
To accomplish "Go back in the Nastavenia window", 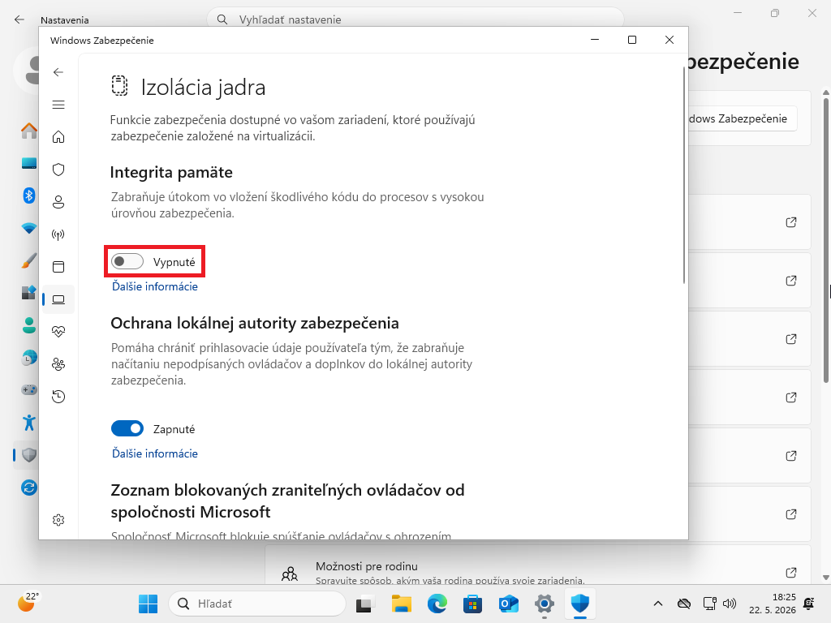I will point(19,19).
